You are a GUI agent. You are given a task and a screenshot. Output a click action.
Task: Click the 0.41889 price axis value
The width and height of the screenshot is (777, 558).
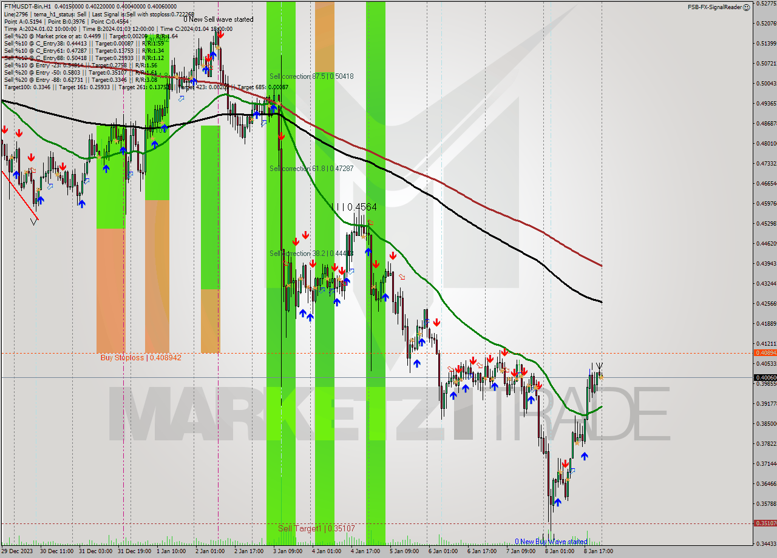(x=765, y=324)
